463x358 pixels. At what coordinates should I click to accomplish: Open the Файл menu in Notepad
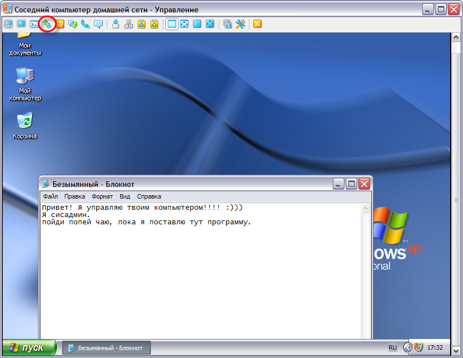50,196
